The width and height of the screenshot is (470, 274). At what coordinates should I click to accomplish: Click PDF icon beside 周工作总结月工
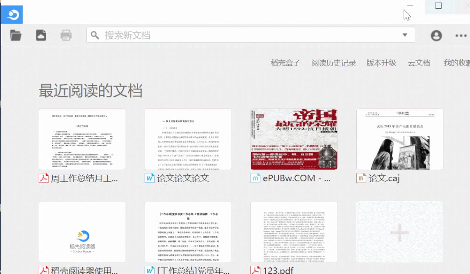pos(44,178)
